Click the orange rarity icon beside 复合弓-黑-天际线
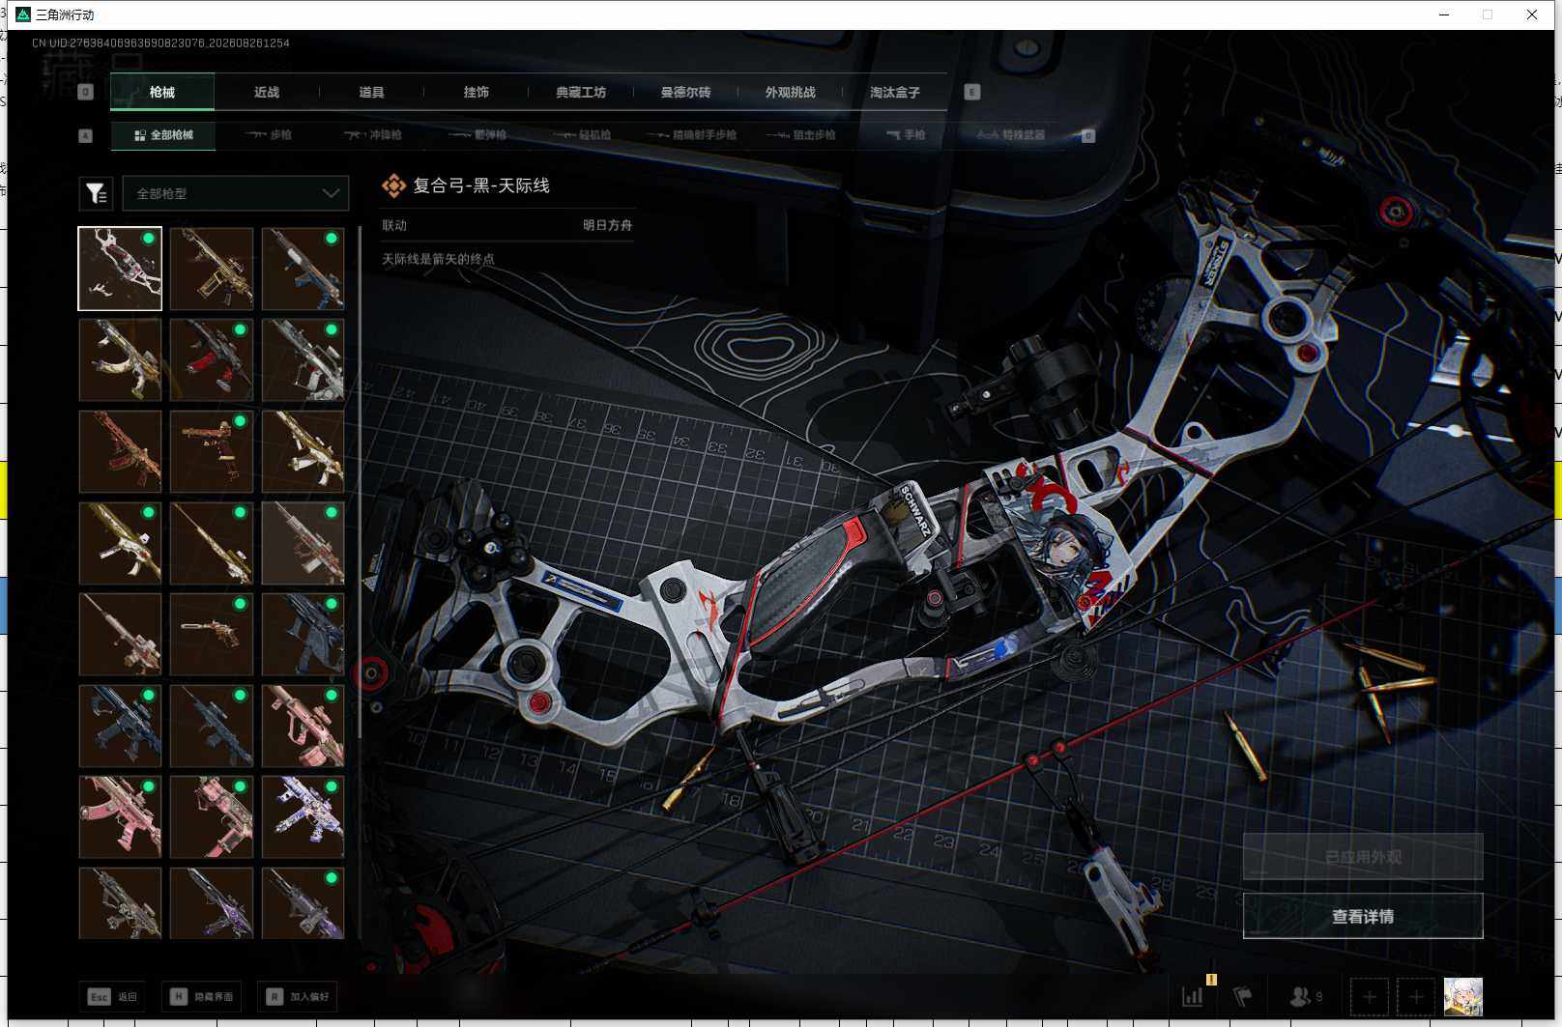This screenshot has height=1027, width=1562. tap(393, 185)
